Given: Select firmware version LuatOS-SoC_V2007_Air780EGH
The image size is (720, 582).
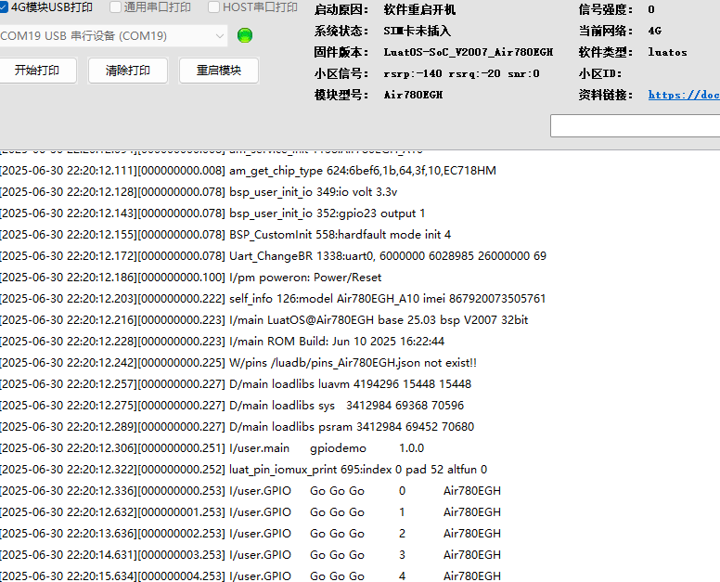Looking at the screenshot, I should (x=468, y=52).
